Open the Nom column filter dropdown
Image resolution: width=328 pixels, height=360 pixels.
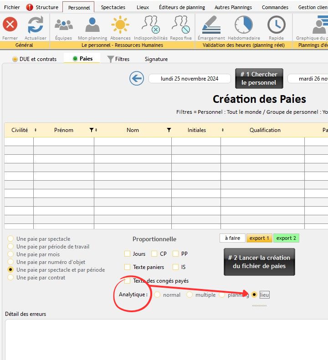pyautogui.click(x=169, y=130)
